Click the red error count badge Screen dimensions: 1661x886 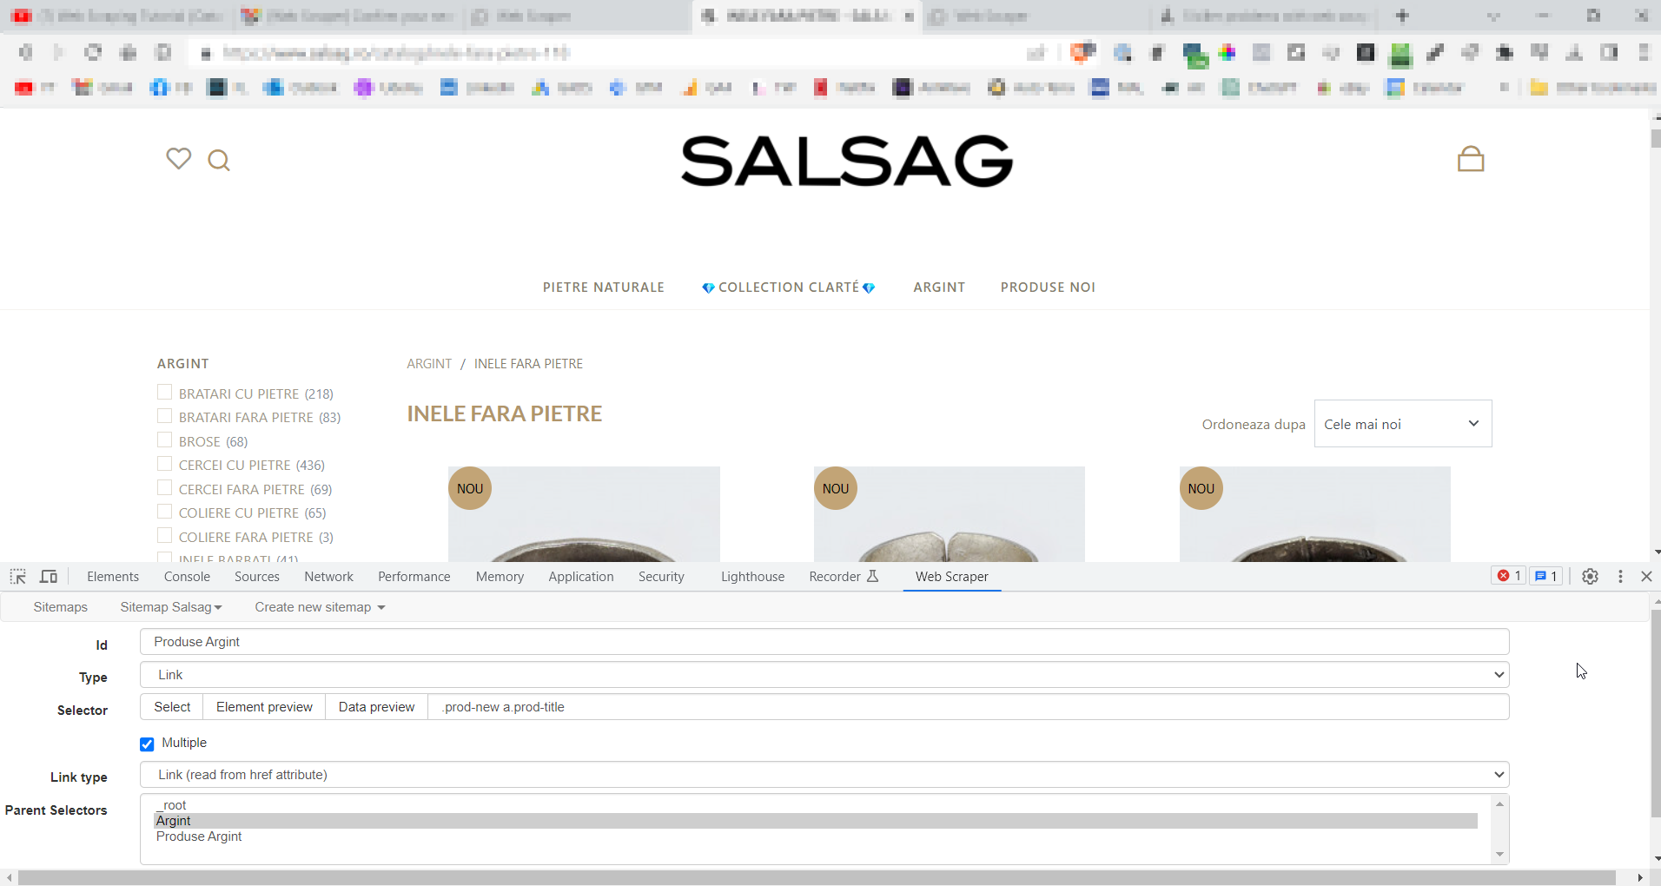(1509, 576)
